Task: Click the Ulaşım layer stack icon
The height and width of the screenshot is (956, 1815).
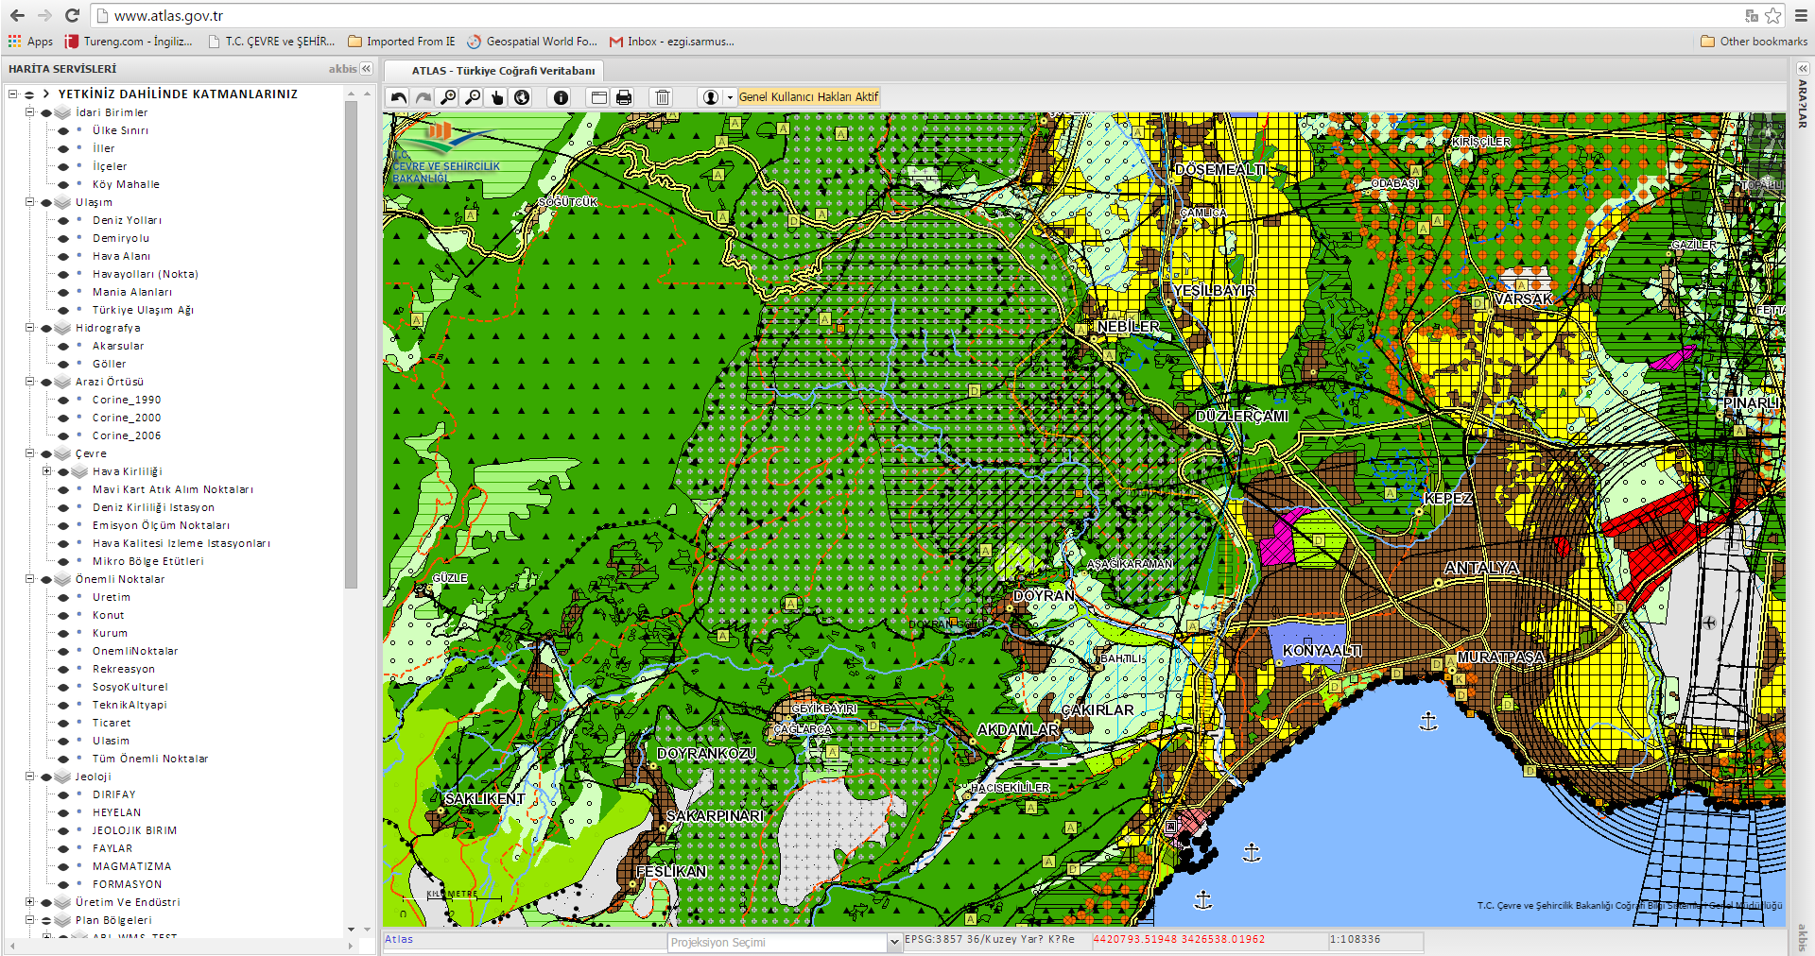Action: click(62, 202)
